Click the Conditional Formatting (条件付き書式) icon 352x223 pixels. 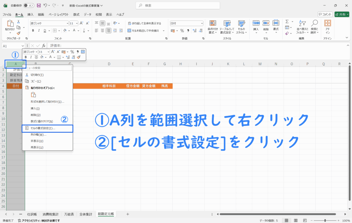click(213, 26)
